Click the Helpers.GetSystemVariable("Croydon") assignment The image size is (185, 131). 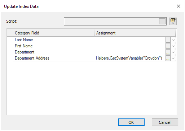[129, 58]
